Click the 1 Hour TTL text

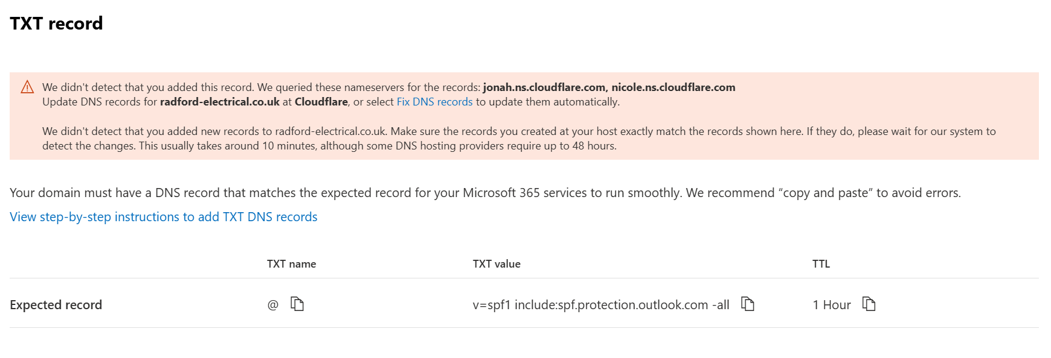[832, 305]
